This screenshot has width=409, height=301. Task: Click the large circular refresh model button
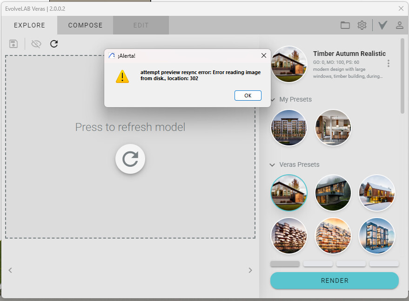pyautogui.click(x=130, y=159)
